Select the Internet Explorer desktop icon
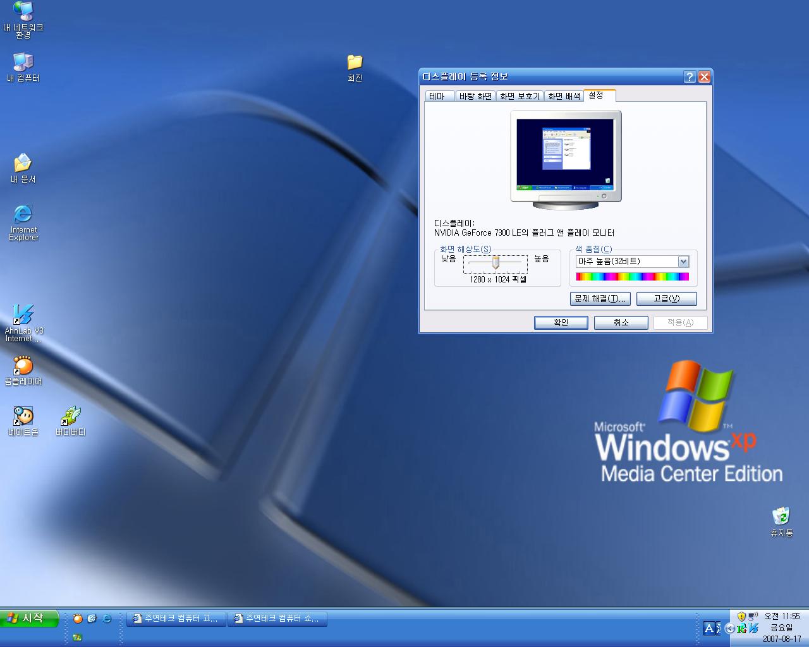The width and height of the screenshot is (809, 647). tap(23, 222)
